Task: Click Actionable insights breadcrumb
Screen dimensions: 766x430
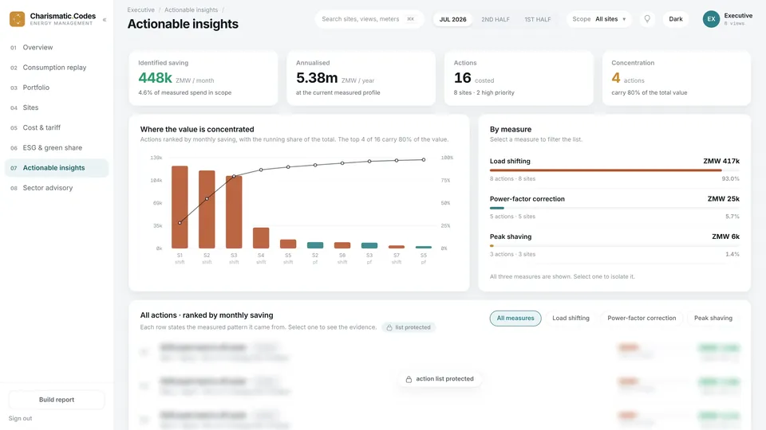Action: [191, 10]
